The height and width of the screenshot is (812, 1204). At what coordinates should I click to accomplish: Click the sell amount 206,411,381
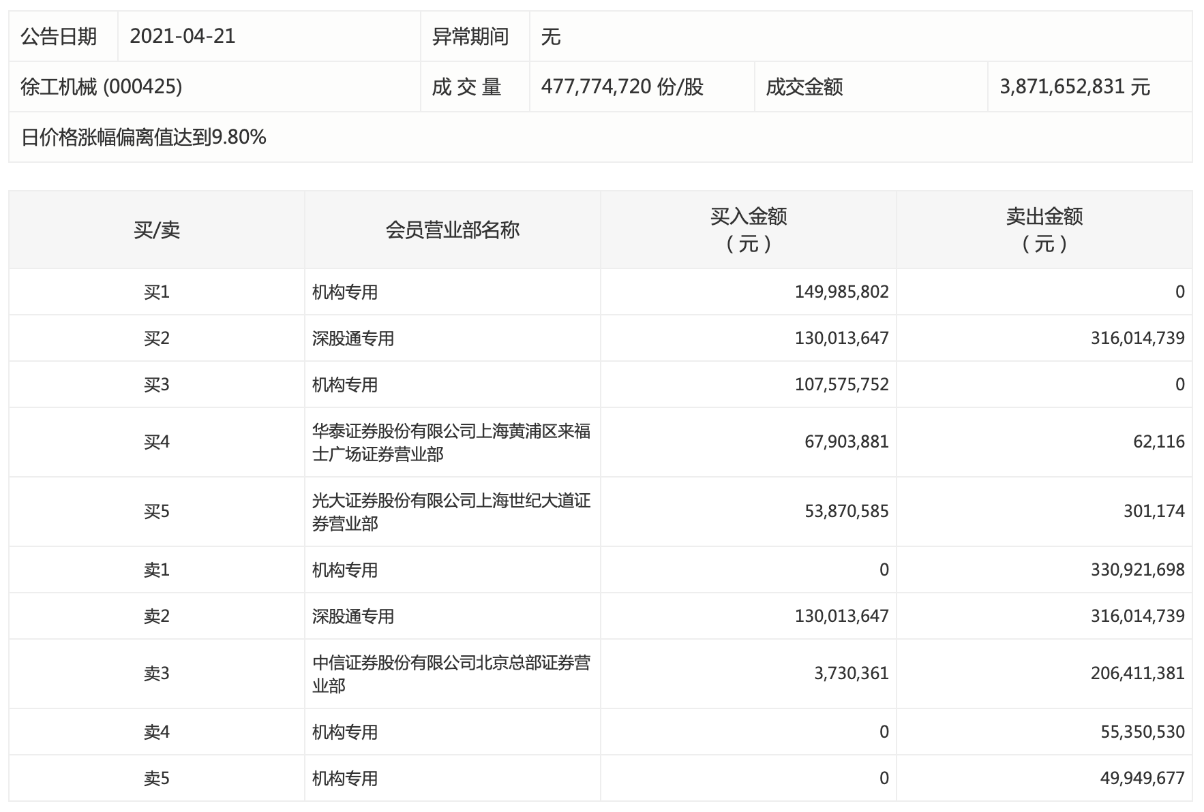coord(1137,674)
